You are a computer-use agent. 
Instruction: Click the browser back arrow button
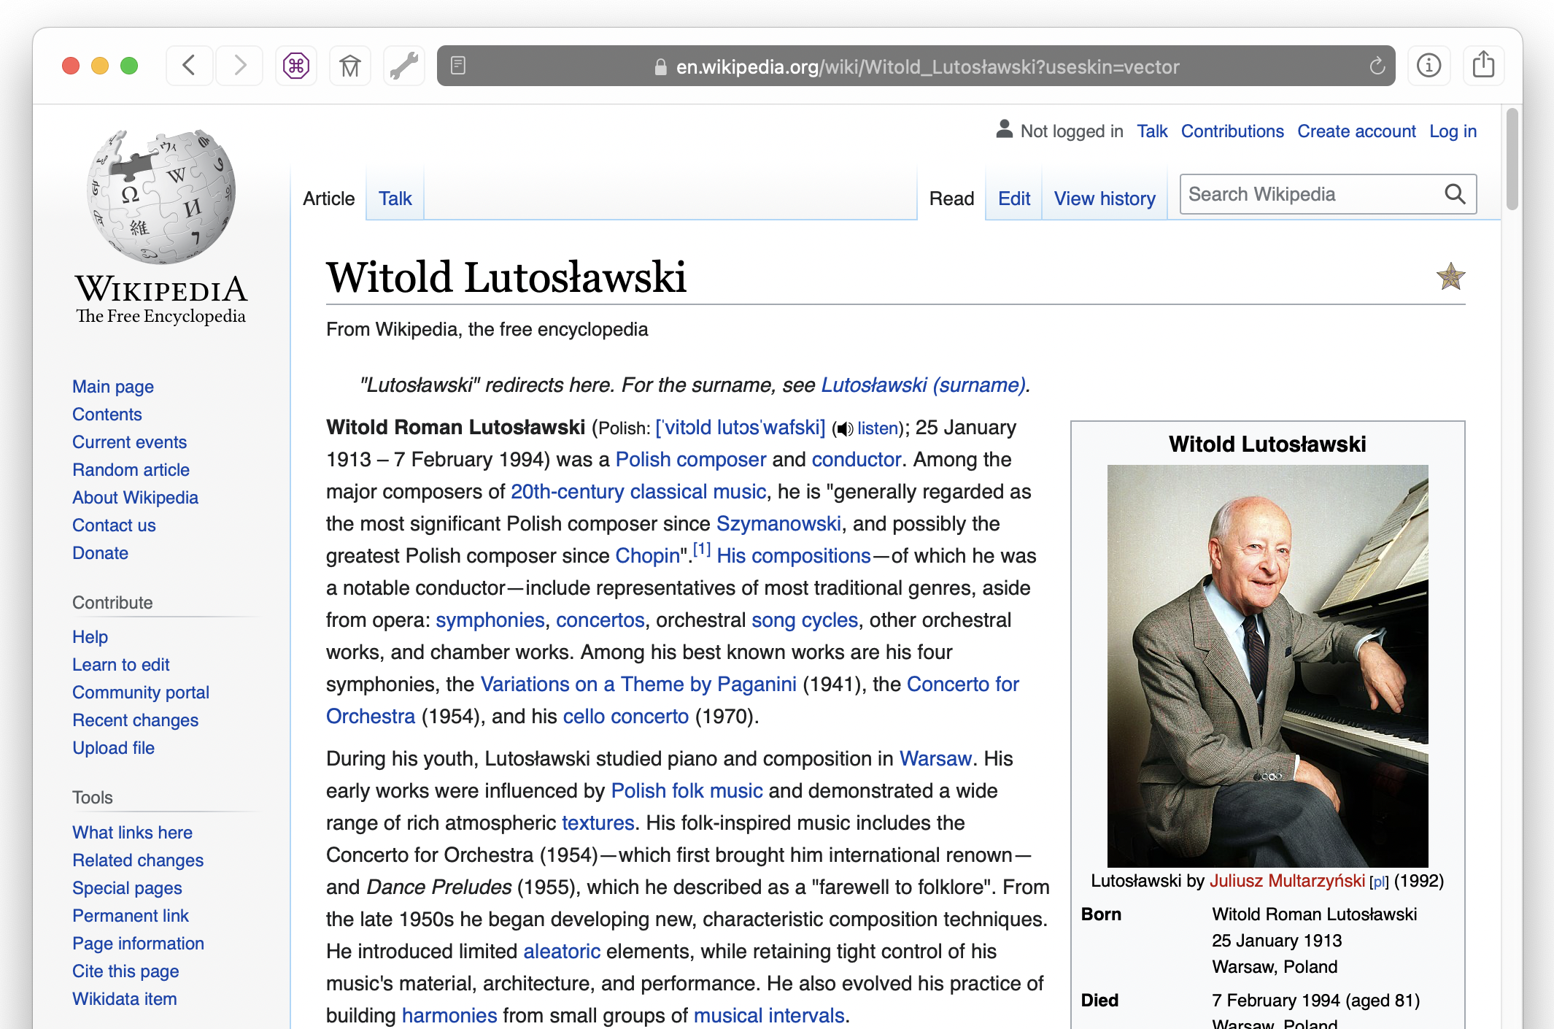189,66
